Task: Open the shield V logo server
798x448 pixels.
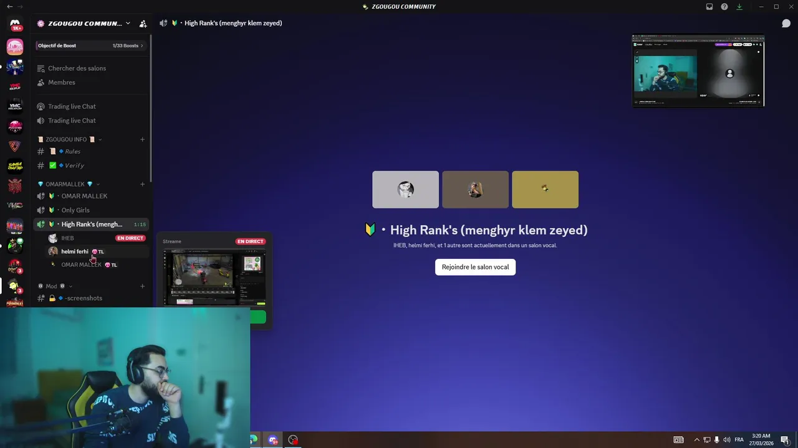Action: [15, 146]
